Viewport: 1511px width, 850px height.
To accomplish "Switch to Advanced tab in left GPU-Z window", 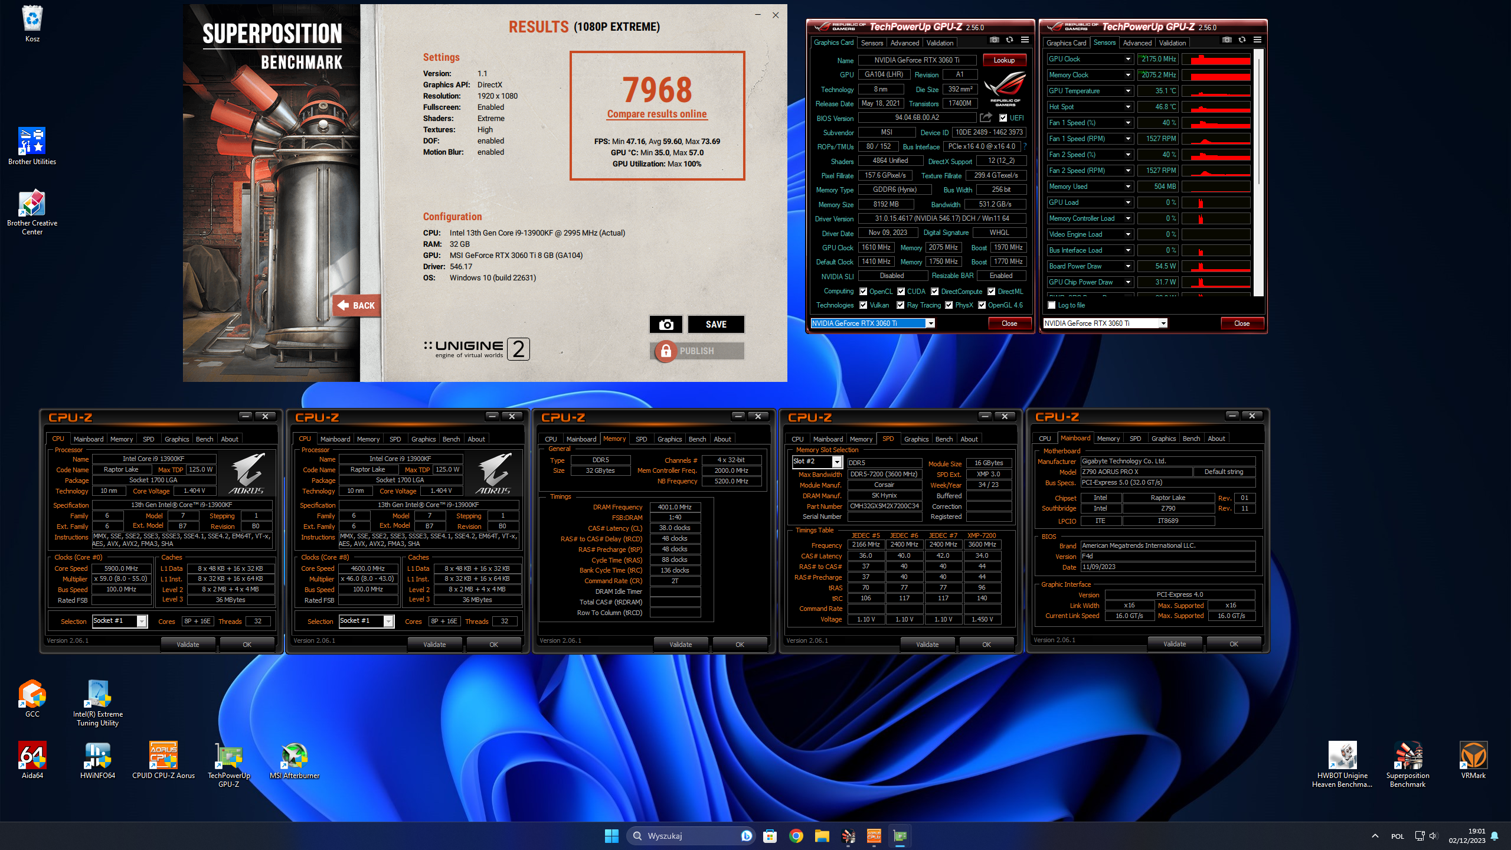I will (x=904, y=43).
